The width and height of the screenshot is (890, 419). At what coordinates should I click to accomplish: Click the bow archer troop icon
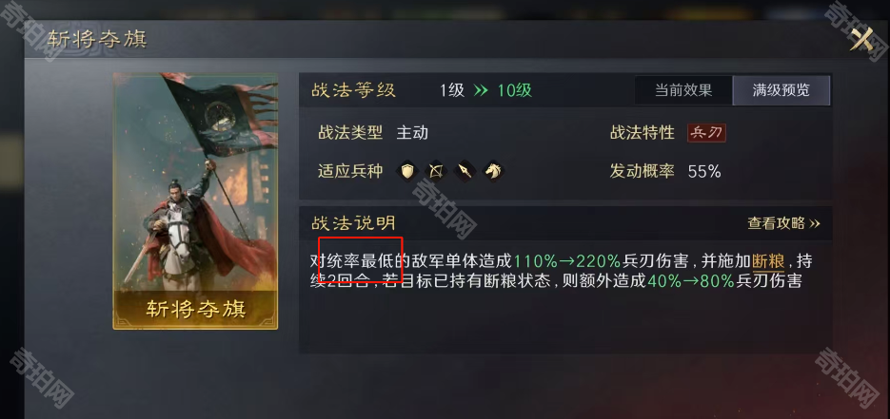pyautogui.click(x=436, y=170)
